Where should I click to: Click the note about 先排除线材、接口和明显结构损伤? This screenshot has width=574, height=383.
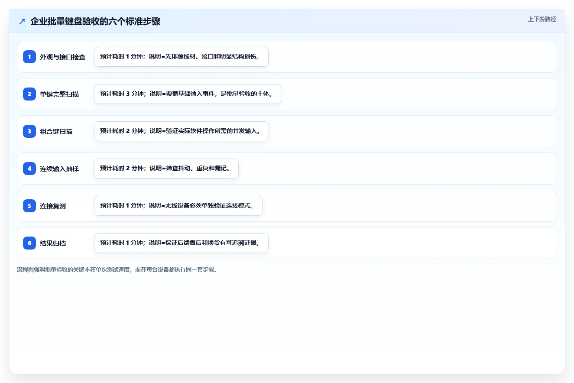(x=181, y=57)
